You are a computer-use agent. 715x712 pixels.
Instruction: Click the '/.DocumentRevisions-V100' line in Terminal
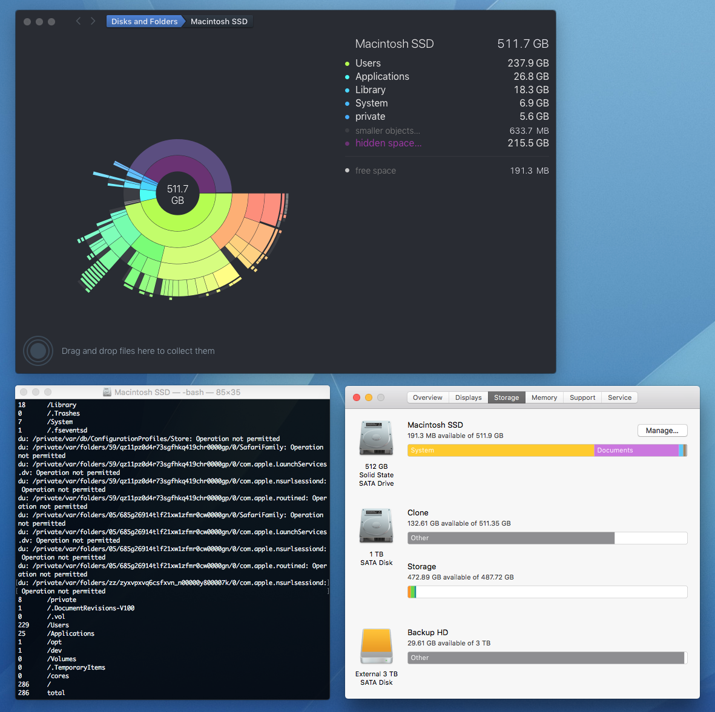pos(76,608)
